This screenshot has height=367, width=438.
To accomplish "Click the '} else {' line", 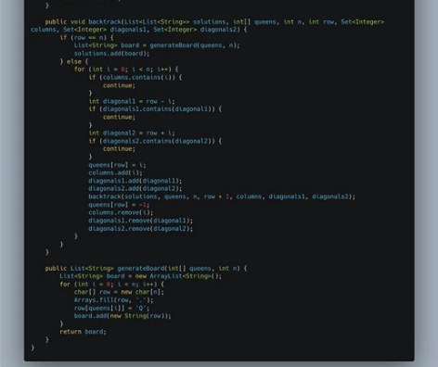I will click(x=74, y=61).
